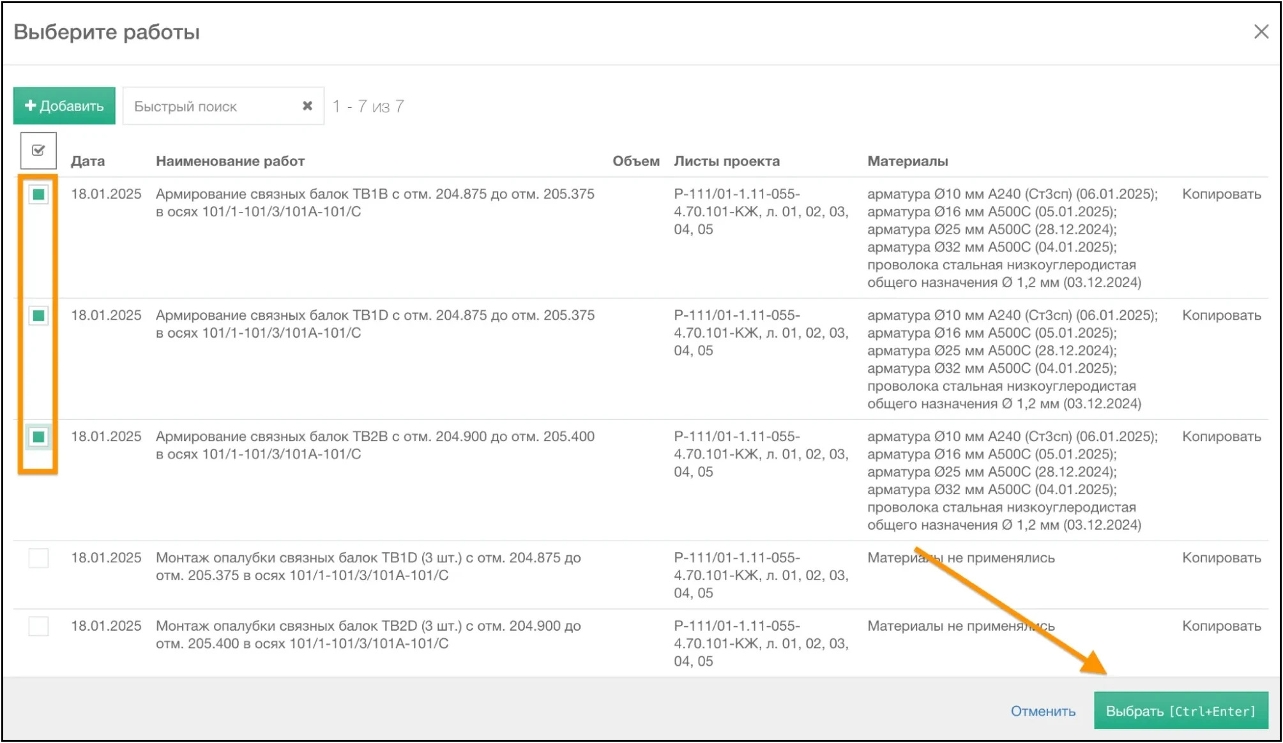Click the Наименование работ column header
This screenshot has height=743, width=1283.
(x=230, y=161)
